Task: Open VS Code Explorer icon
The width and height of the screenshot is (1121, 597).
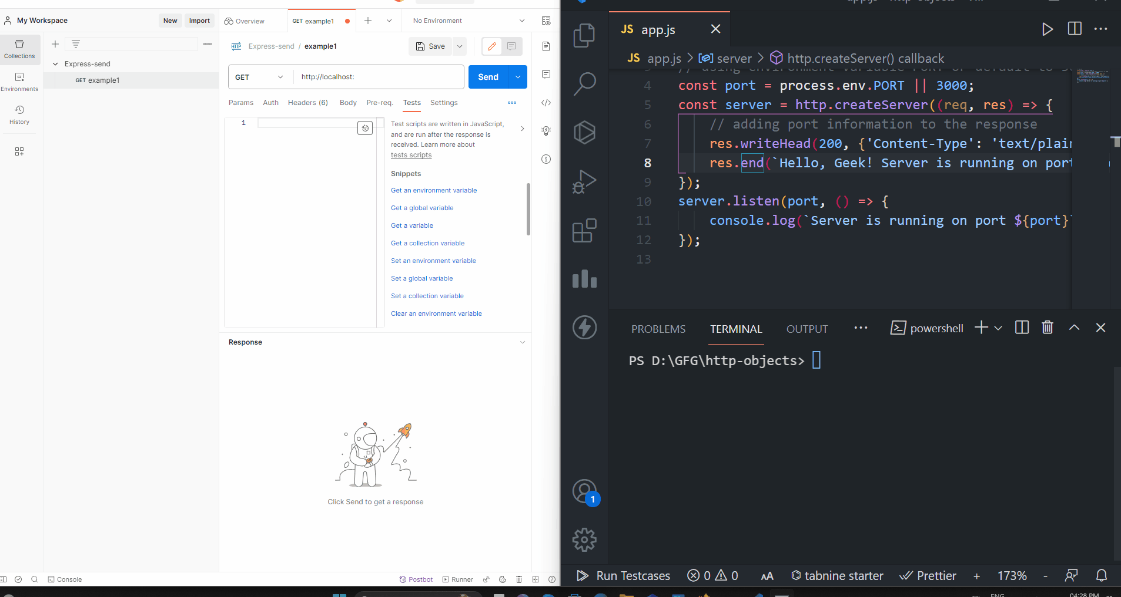Action: [584, 35]
